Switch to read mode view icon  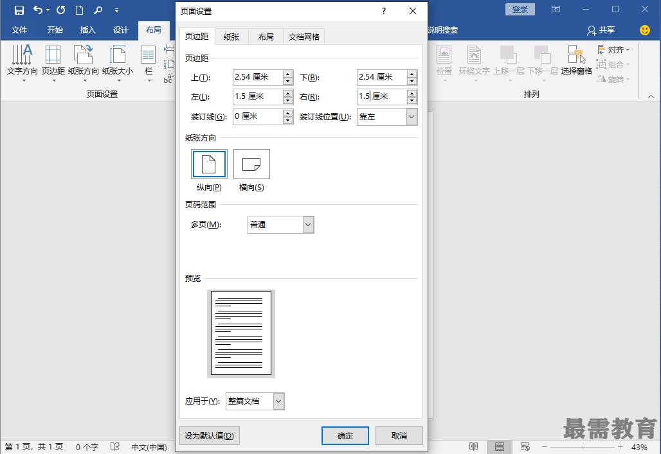coord(473,447)
